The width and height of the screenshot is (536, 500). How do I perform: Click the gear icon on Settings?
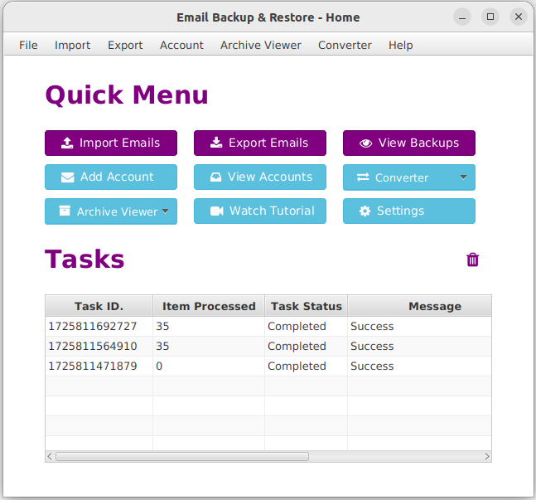(365, 211)
